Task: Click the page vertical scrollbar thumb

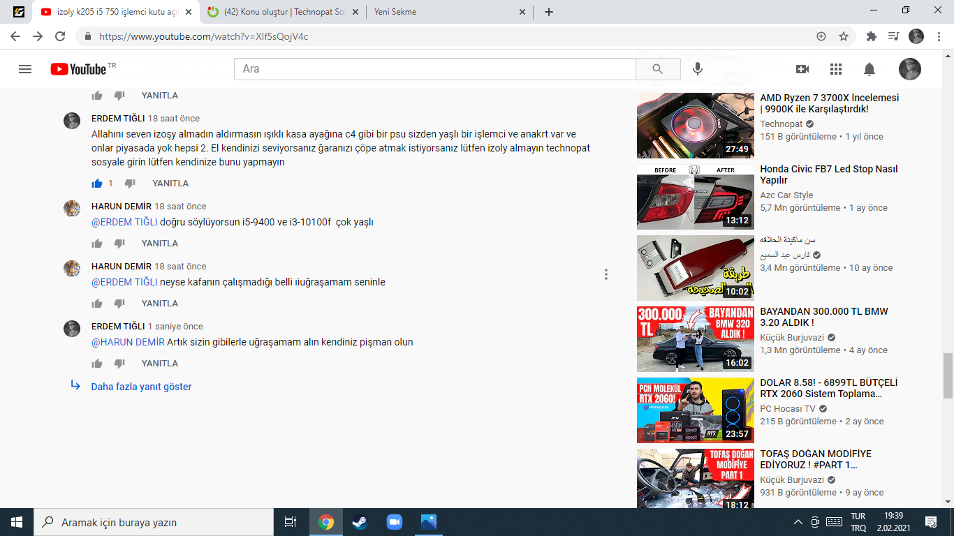Action: point(948,375)
